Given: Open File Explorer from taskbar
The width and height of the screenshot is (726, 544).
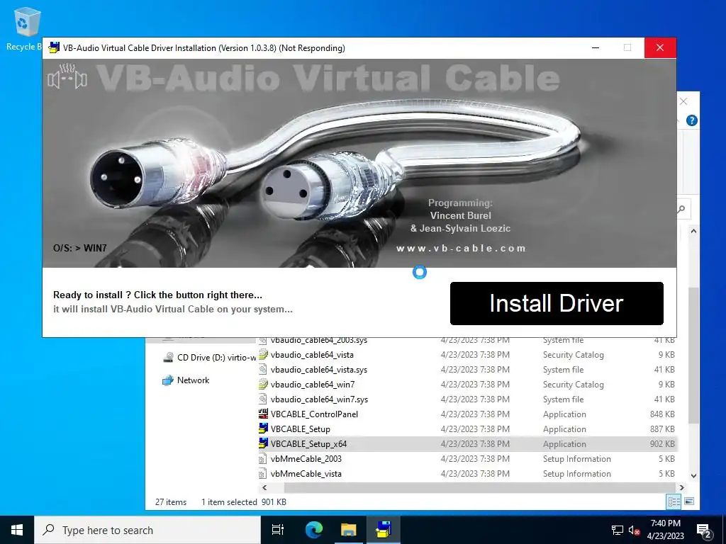Looking at the screenshot, I should (x=348, y=530).
